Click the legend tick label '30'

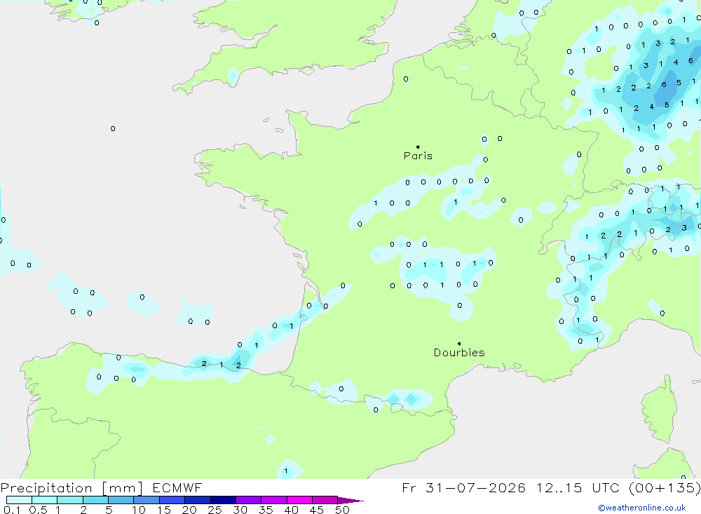(x=240, y=510)
